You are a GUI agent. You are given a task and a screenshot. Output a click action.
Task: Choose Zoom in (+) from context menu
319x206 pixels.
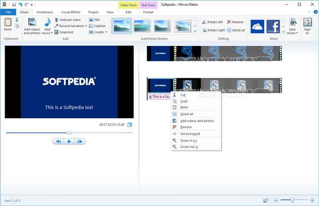coord(197,140)
